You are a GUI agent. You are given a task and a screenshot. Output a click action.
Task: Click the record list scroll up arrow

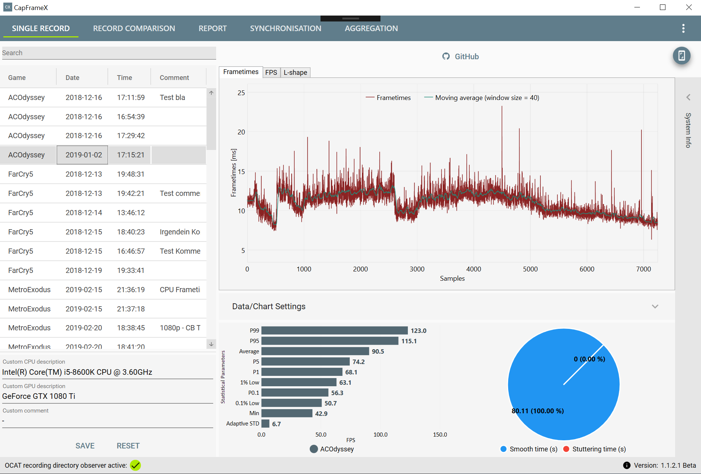pos(211,93)
